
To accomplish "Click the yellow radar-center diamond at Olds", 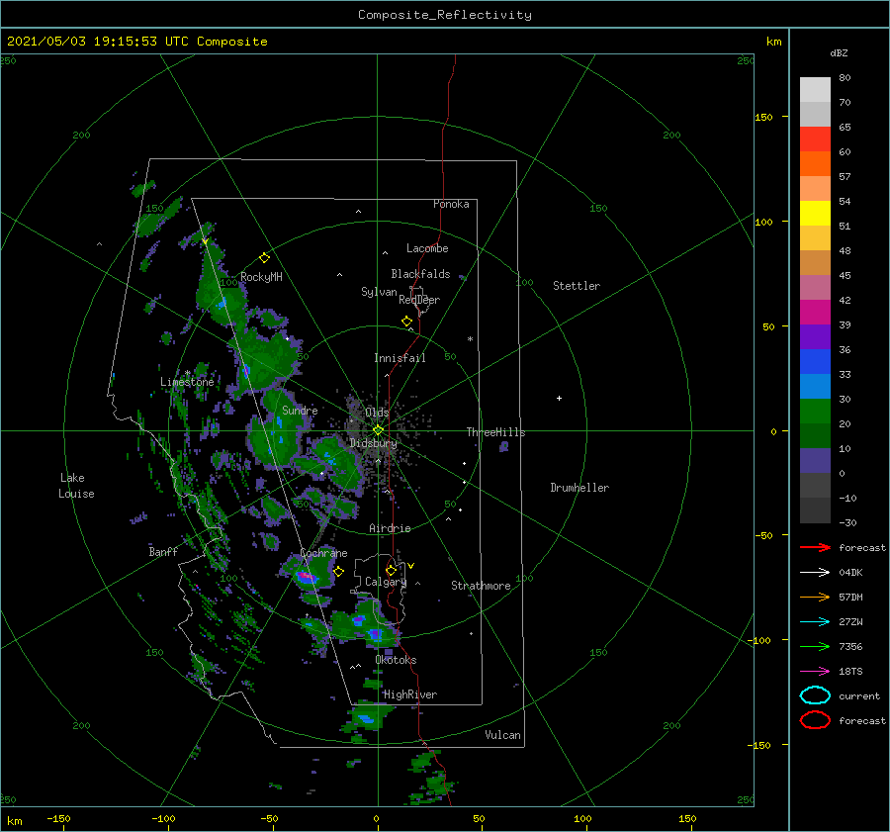I will pyautogui.click(x=378, y=430).
